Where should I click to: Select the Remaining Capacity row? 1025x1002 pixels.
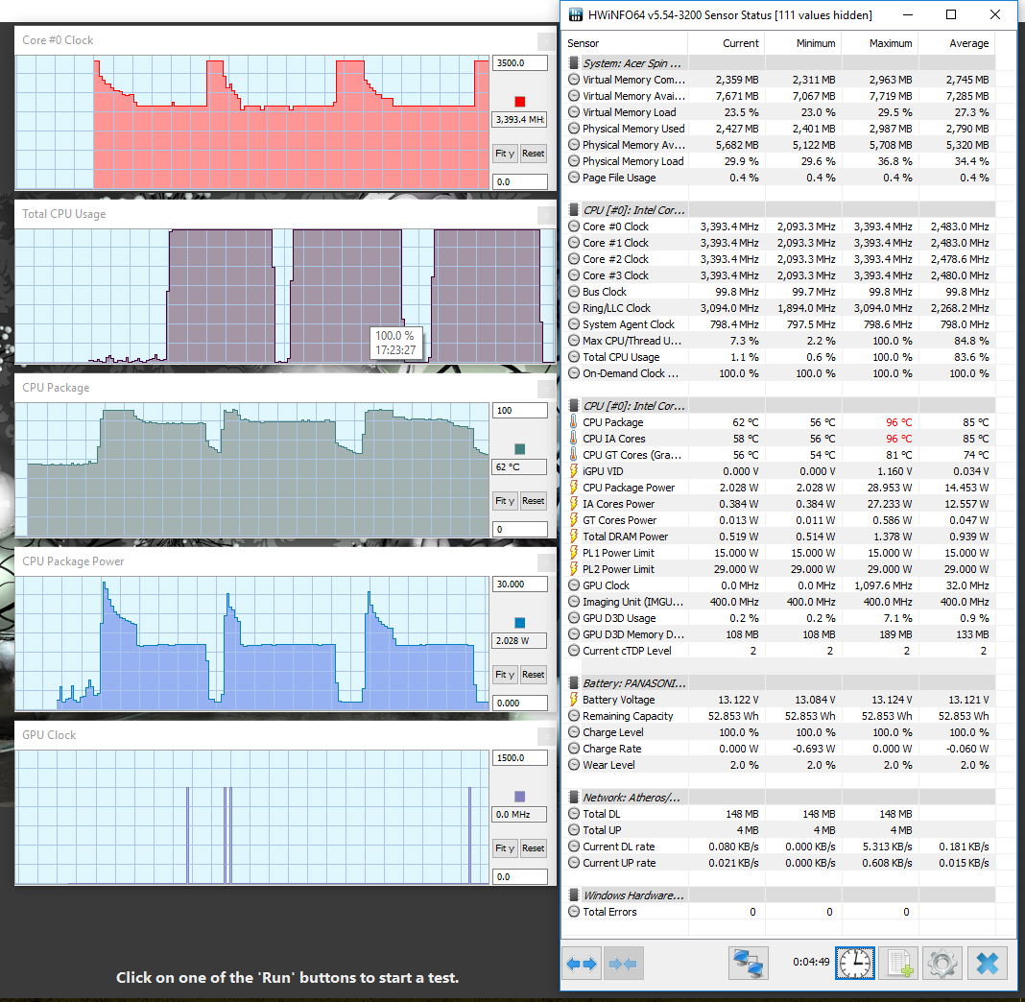(x=778, y=716)
